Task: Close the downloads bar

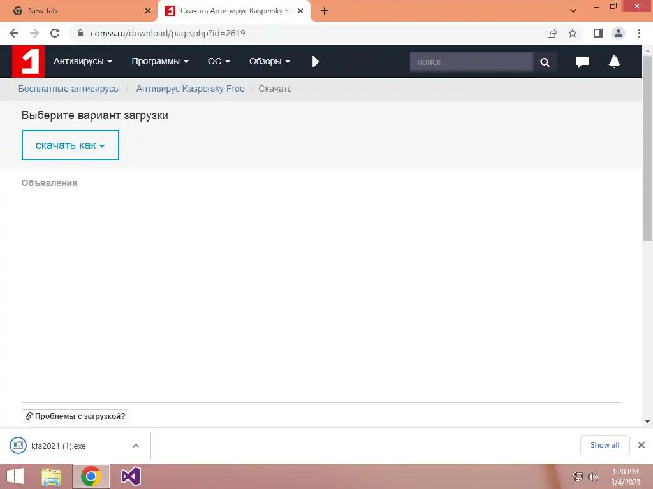Action: [642, 445]
